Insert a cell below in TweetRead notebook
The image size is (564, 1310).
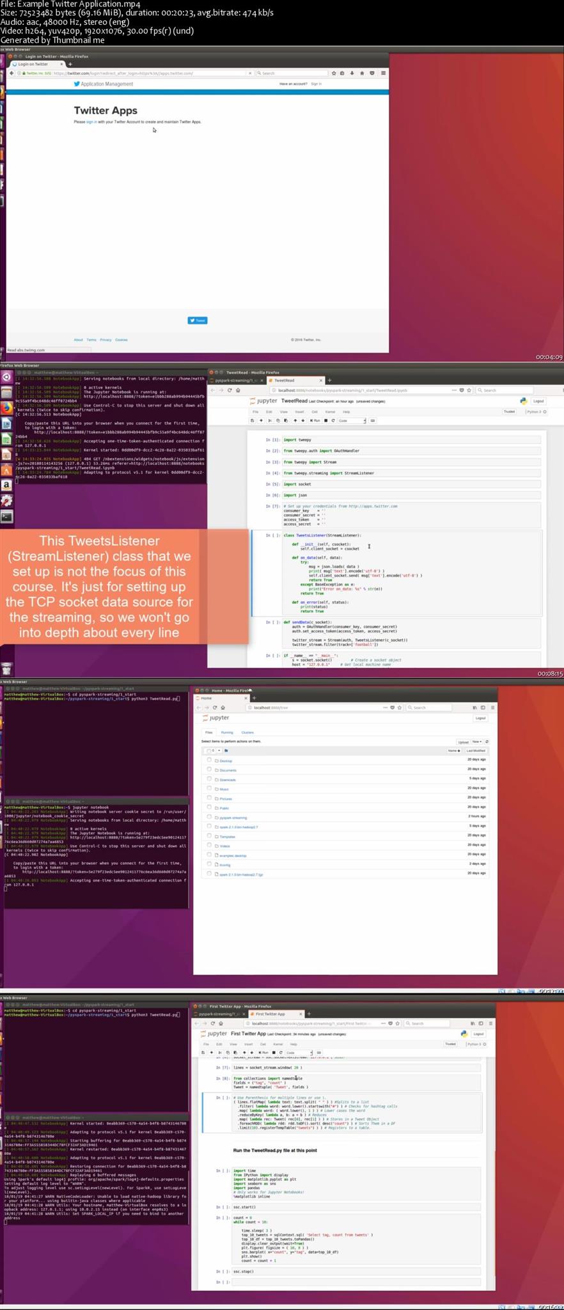point(261,420)
